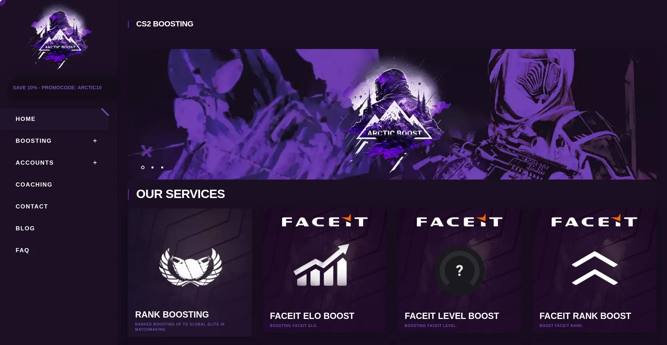Go to the Coaching page
The image size is (667, 345).
pos(34,184)
